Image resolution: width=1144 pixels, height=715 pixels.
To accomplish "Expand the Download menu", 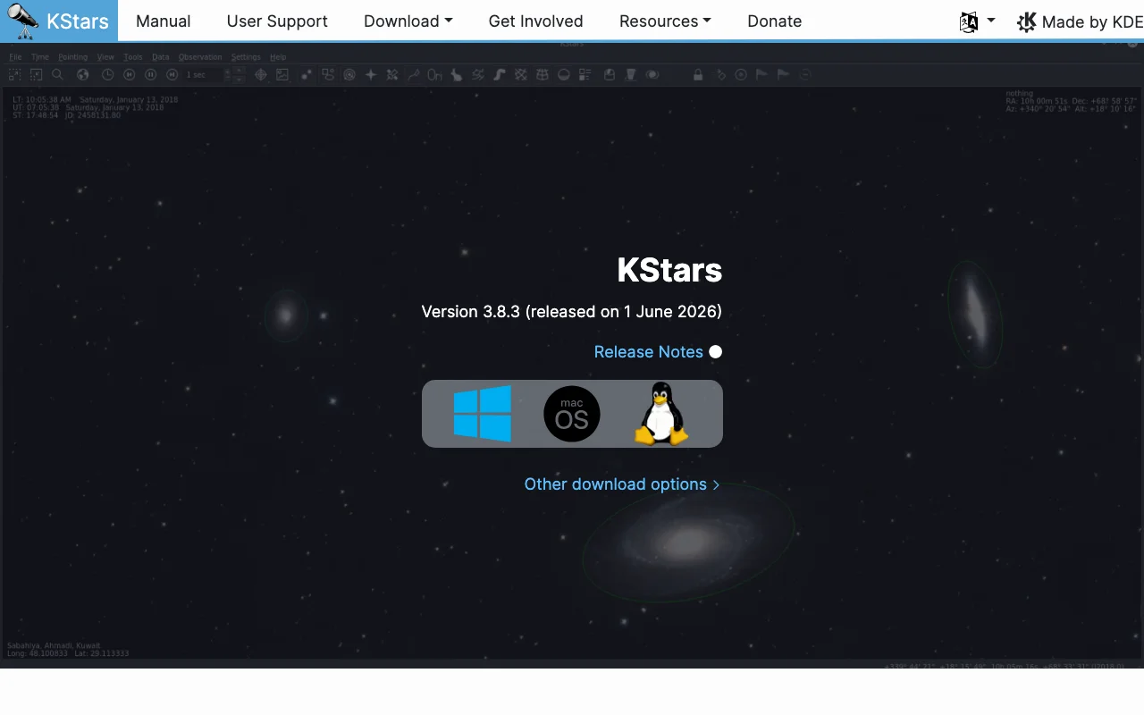I will pos(408,21).
